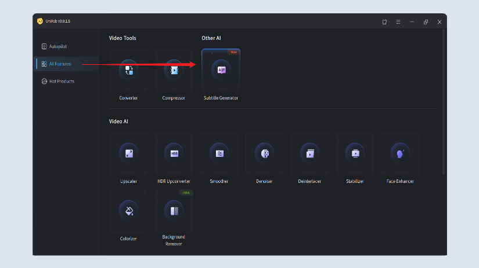Click the UniFab logo icon
The height and width of the screenshot is (268, 479).
click(x=40, y=21)
